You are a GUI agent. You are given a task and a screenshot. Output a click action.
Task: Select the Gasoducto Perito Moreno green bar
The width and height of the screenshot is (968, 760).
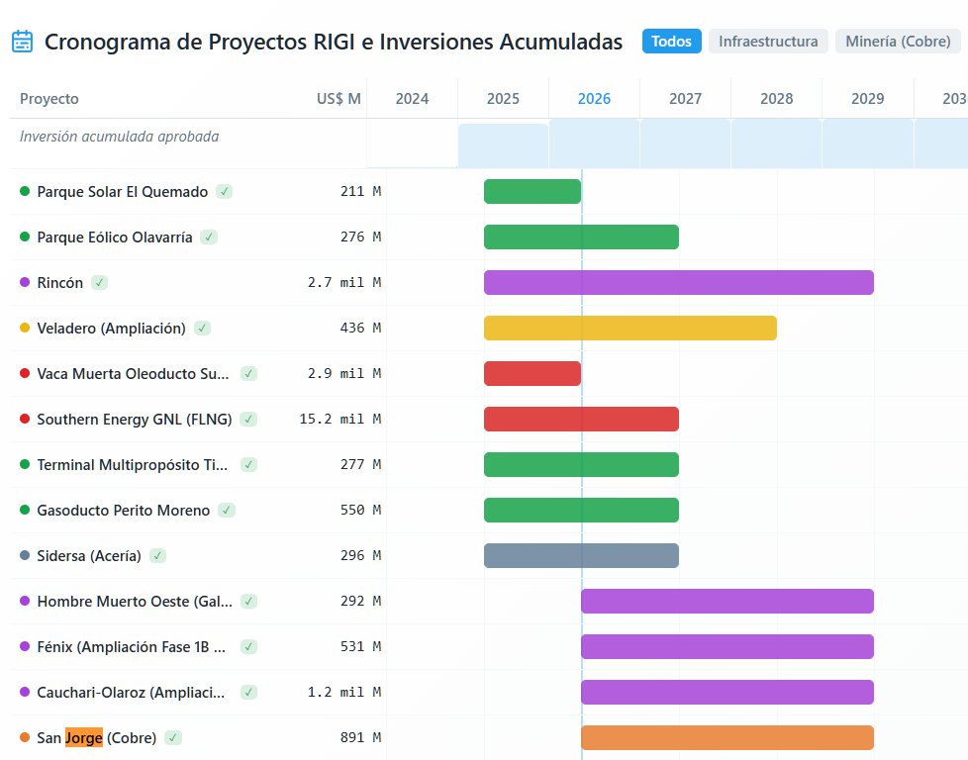point(581,510)
